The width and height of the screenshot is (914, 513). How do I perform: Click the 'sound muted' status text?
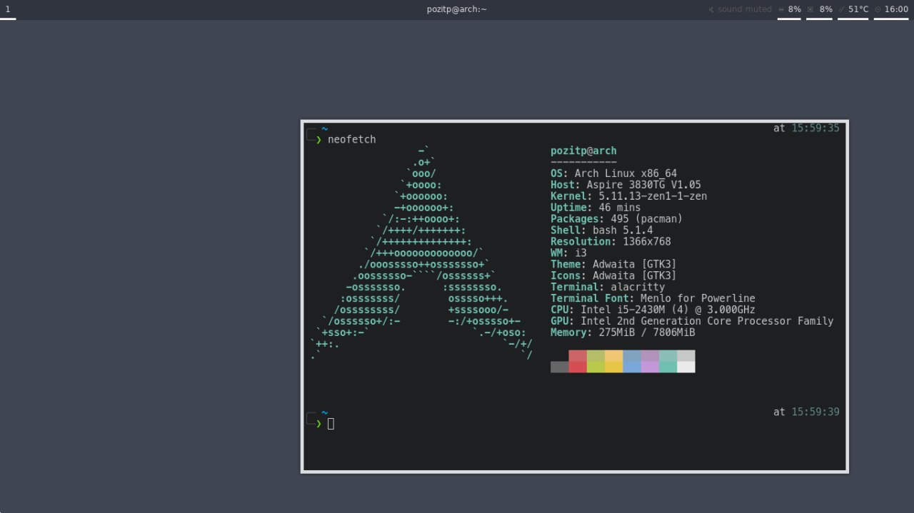(745, 9)
